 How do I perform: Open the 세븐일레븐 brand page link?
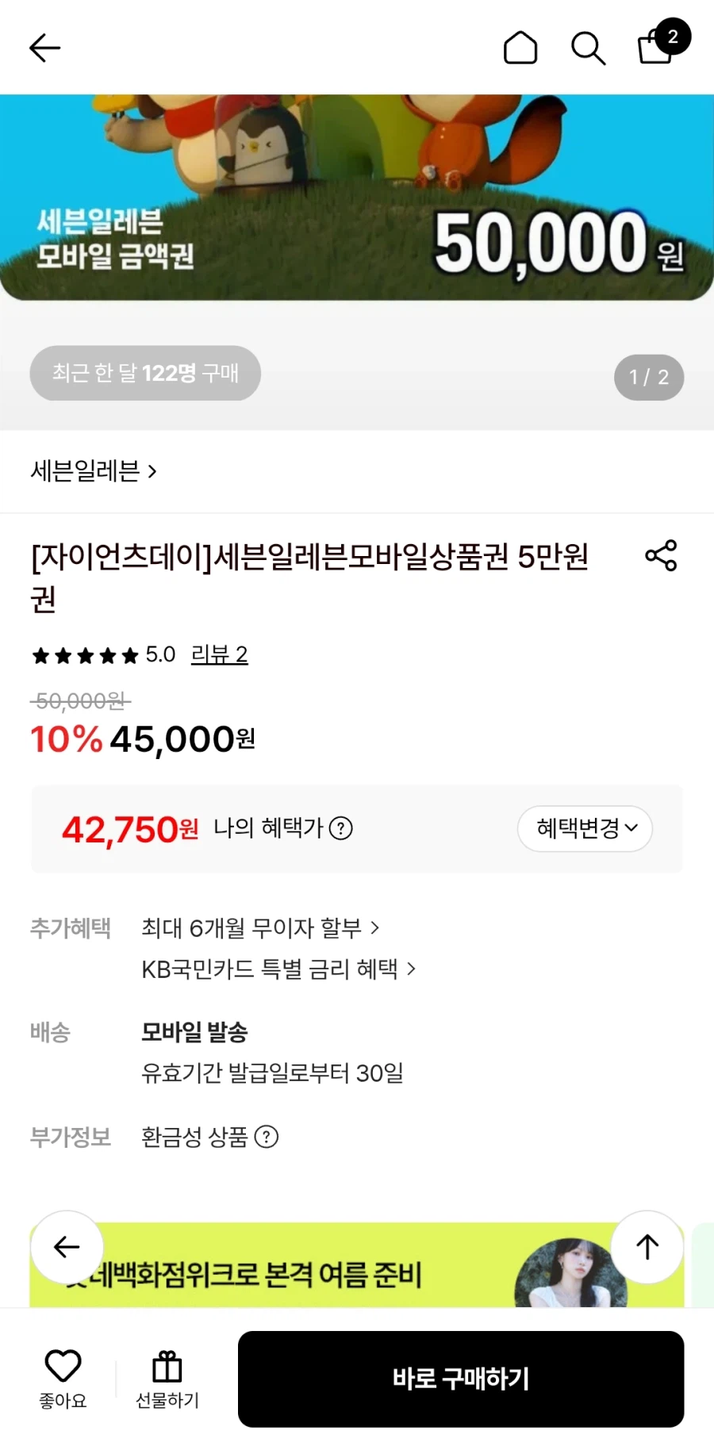[x=94, y=471]
